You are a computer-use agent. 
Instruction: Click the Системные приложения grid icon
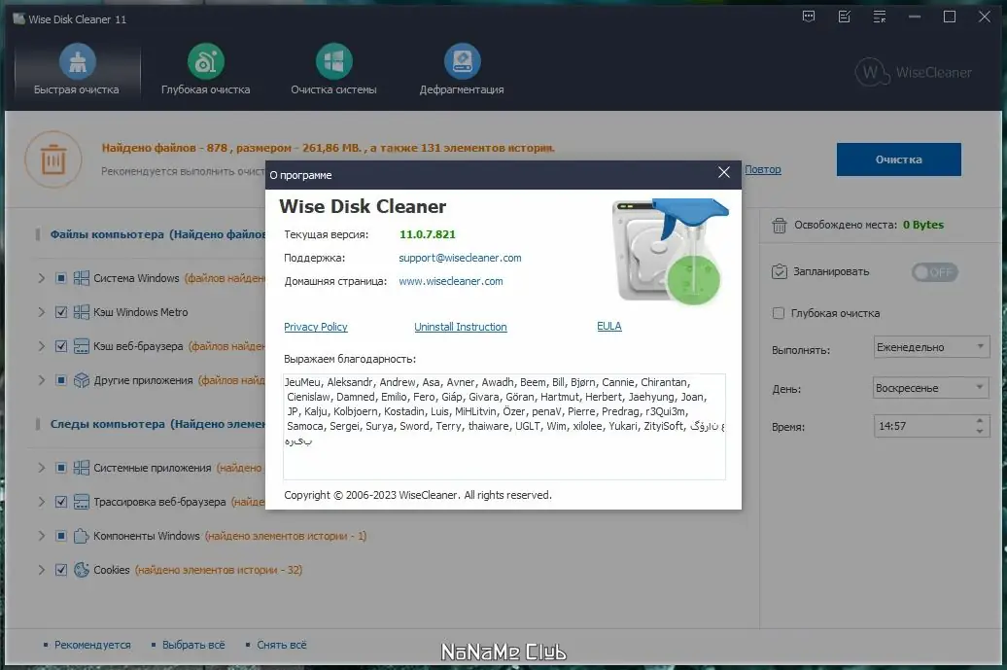coord(82,468)
